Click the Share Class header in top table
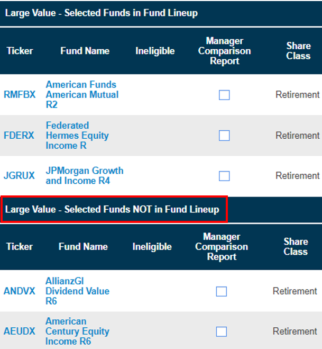Screen dimensions: 322x349 [298, 51]
